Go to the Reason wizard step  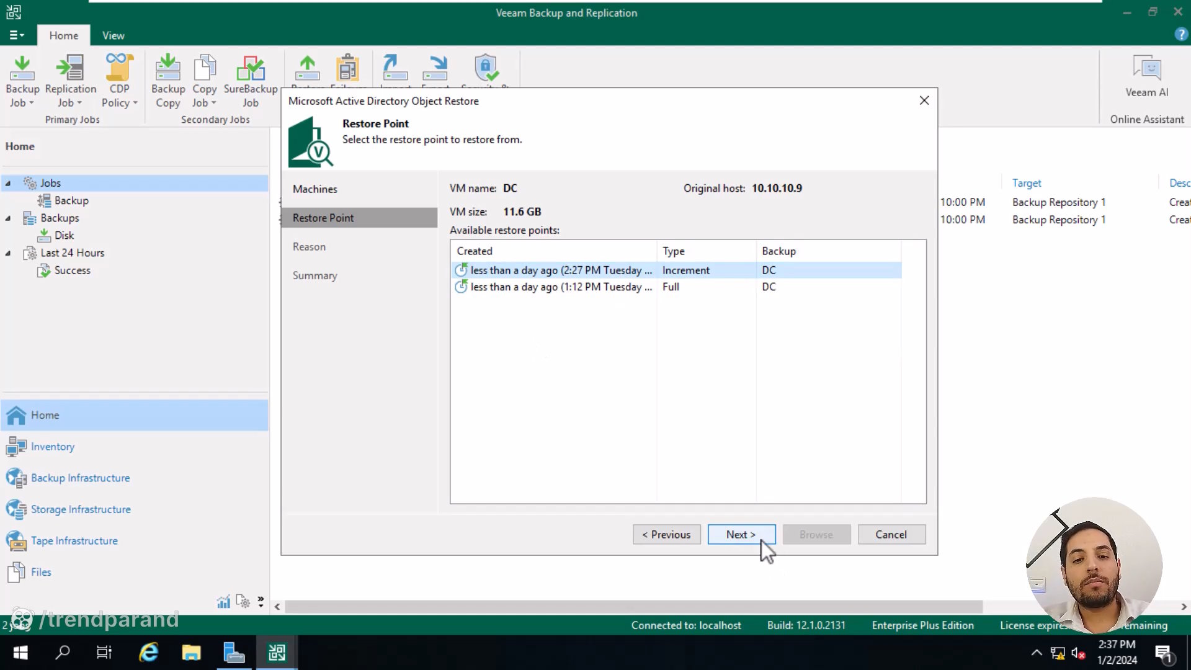click(x=309, y=247)
